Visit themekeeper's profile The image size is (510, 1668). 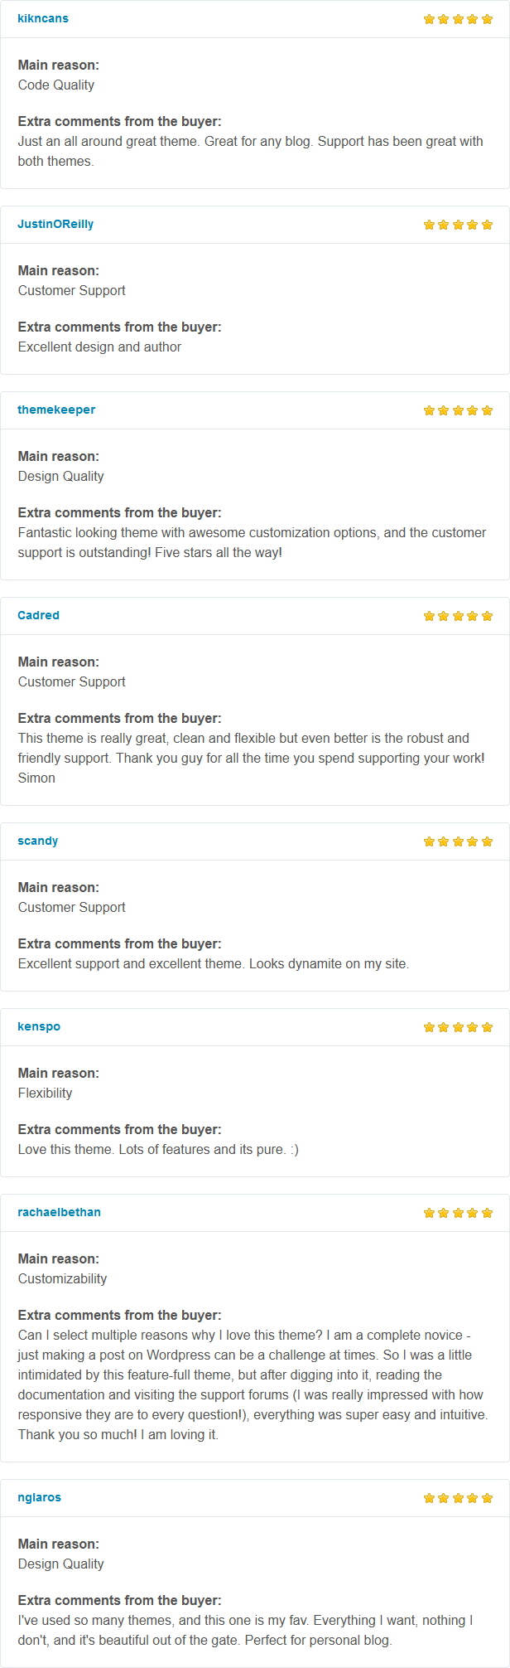(x=56, y=410)
